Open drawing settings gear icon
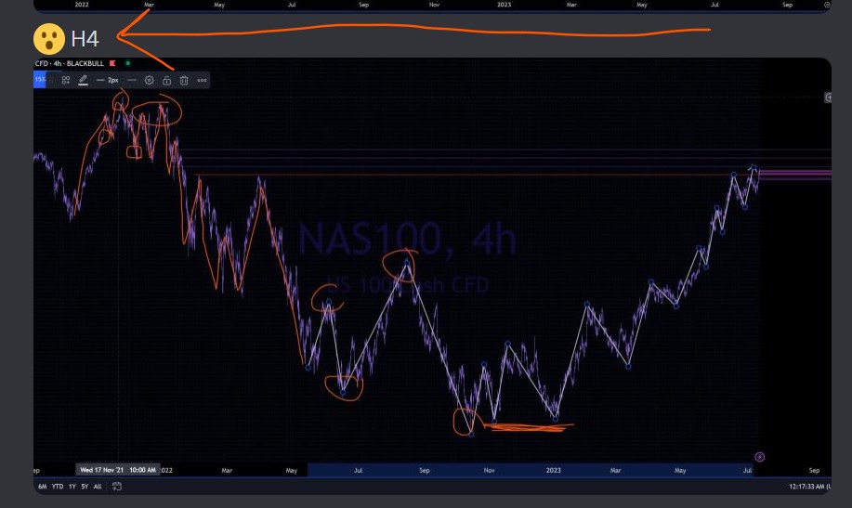This screenshot has height=508, width=852. 149,81
